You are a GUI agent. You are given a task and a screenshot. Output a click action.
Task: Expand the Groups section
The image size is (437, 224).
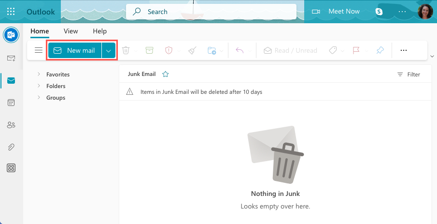(39, 97)
